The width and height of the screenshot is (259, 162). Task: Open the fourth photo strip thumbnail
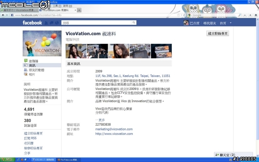[140, 51]
